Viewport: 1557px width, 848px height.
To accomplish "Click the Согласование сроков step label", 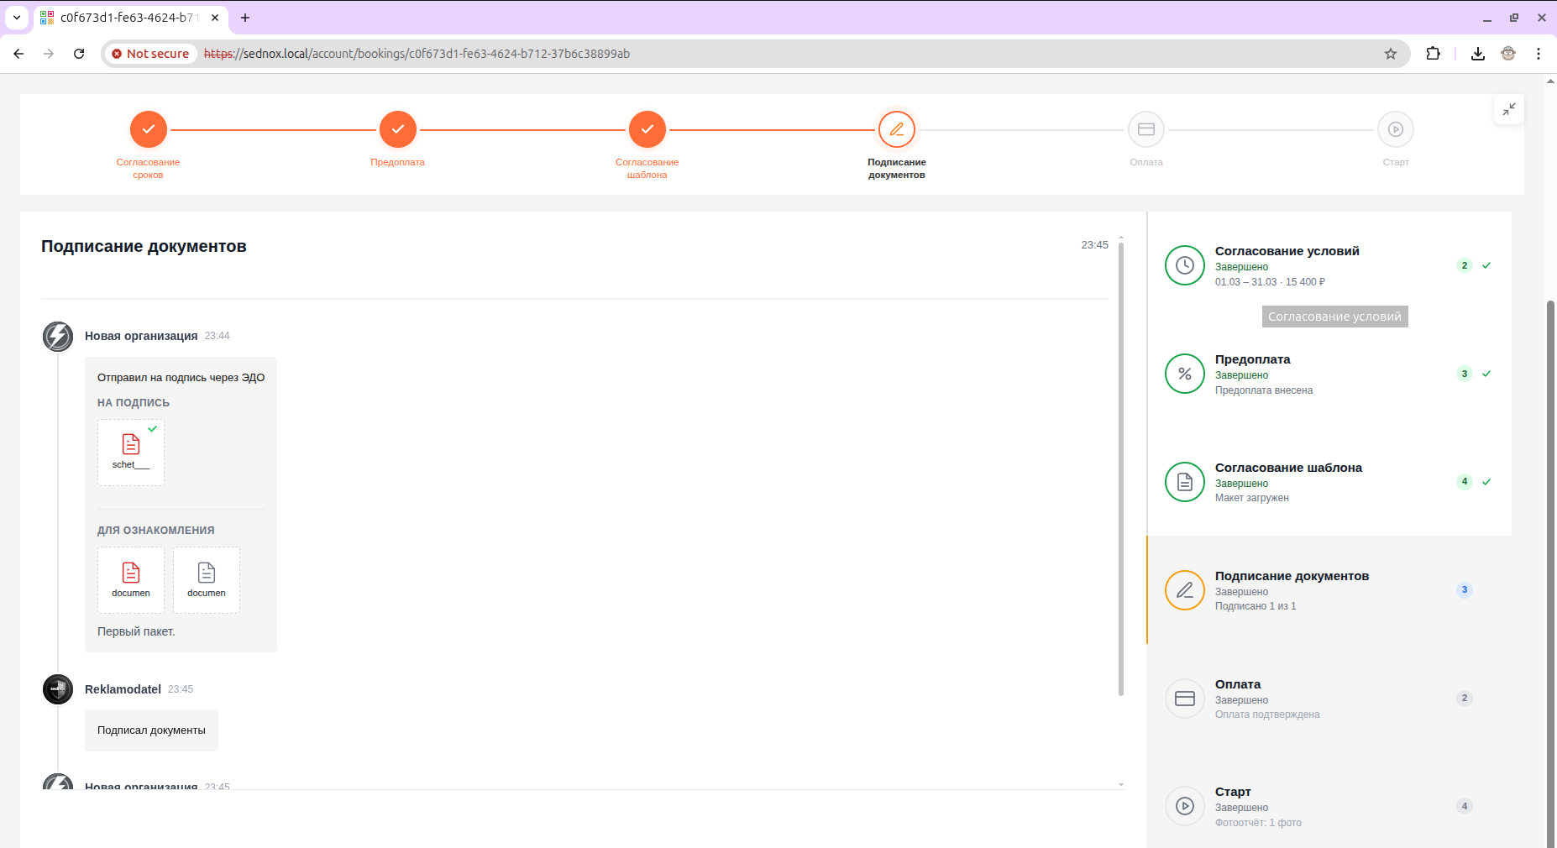I will pyautogui.click(x=148, y=169).
